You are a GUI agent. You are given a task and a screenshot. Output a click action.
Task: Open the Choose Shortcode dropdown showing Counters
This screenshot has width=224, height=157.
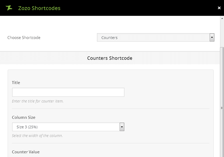(x=153, y=38)
